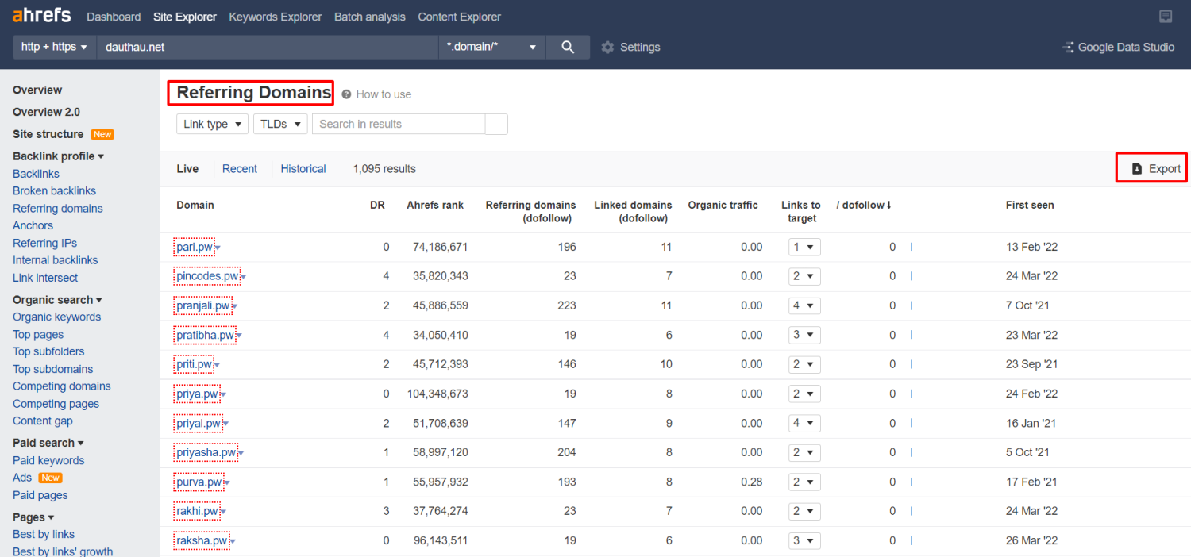Sort by Ahrefs rank header
This screenshot has height=557, width=1191.
click(435, 205)
